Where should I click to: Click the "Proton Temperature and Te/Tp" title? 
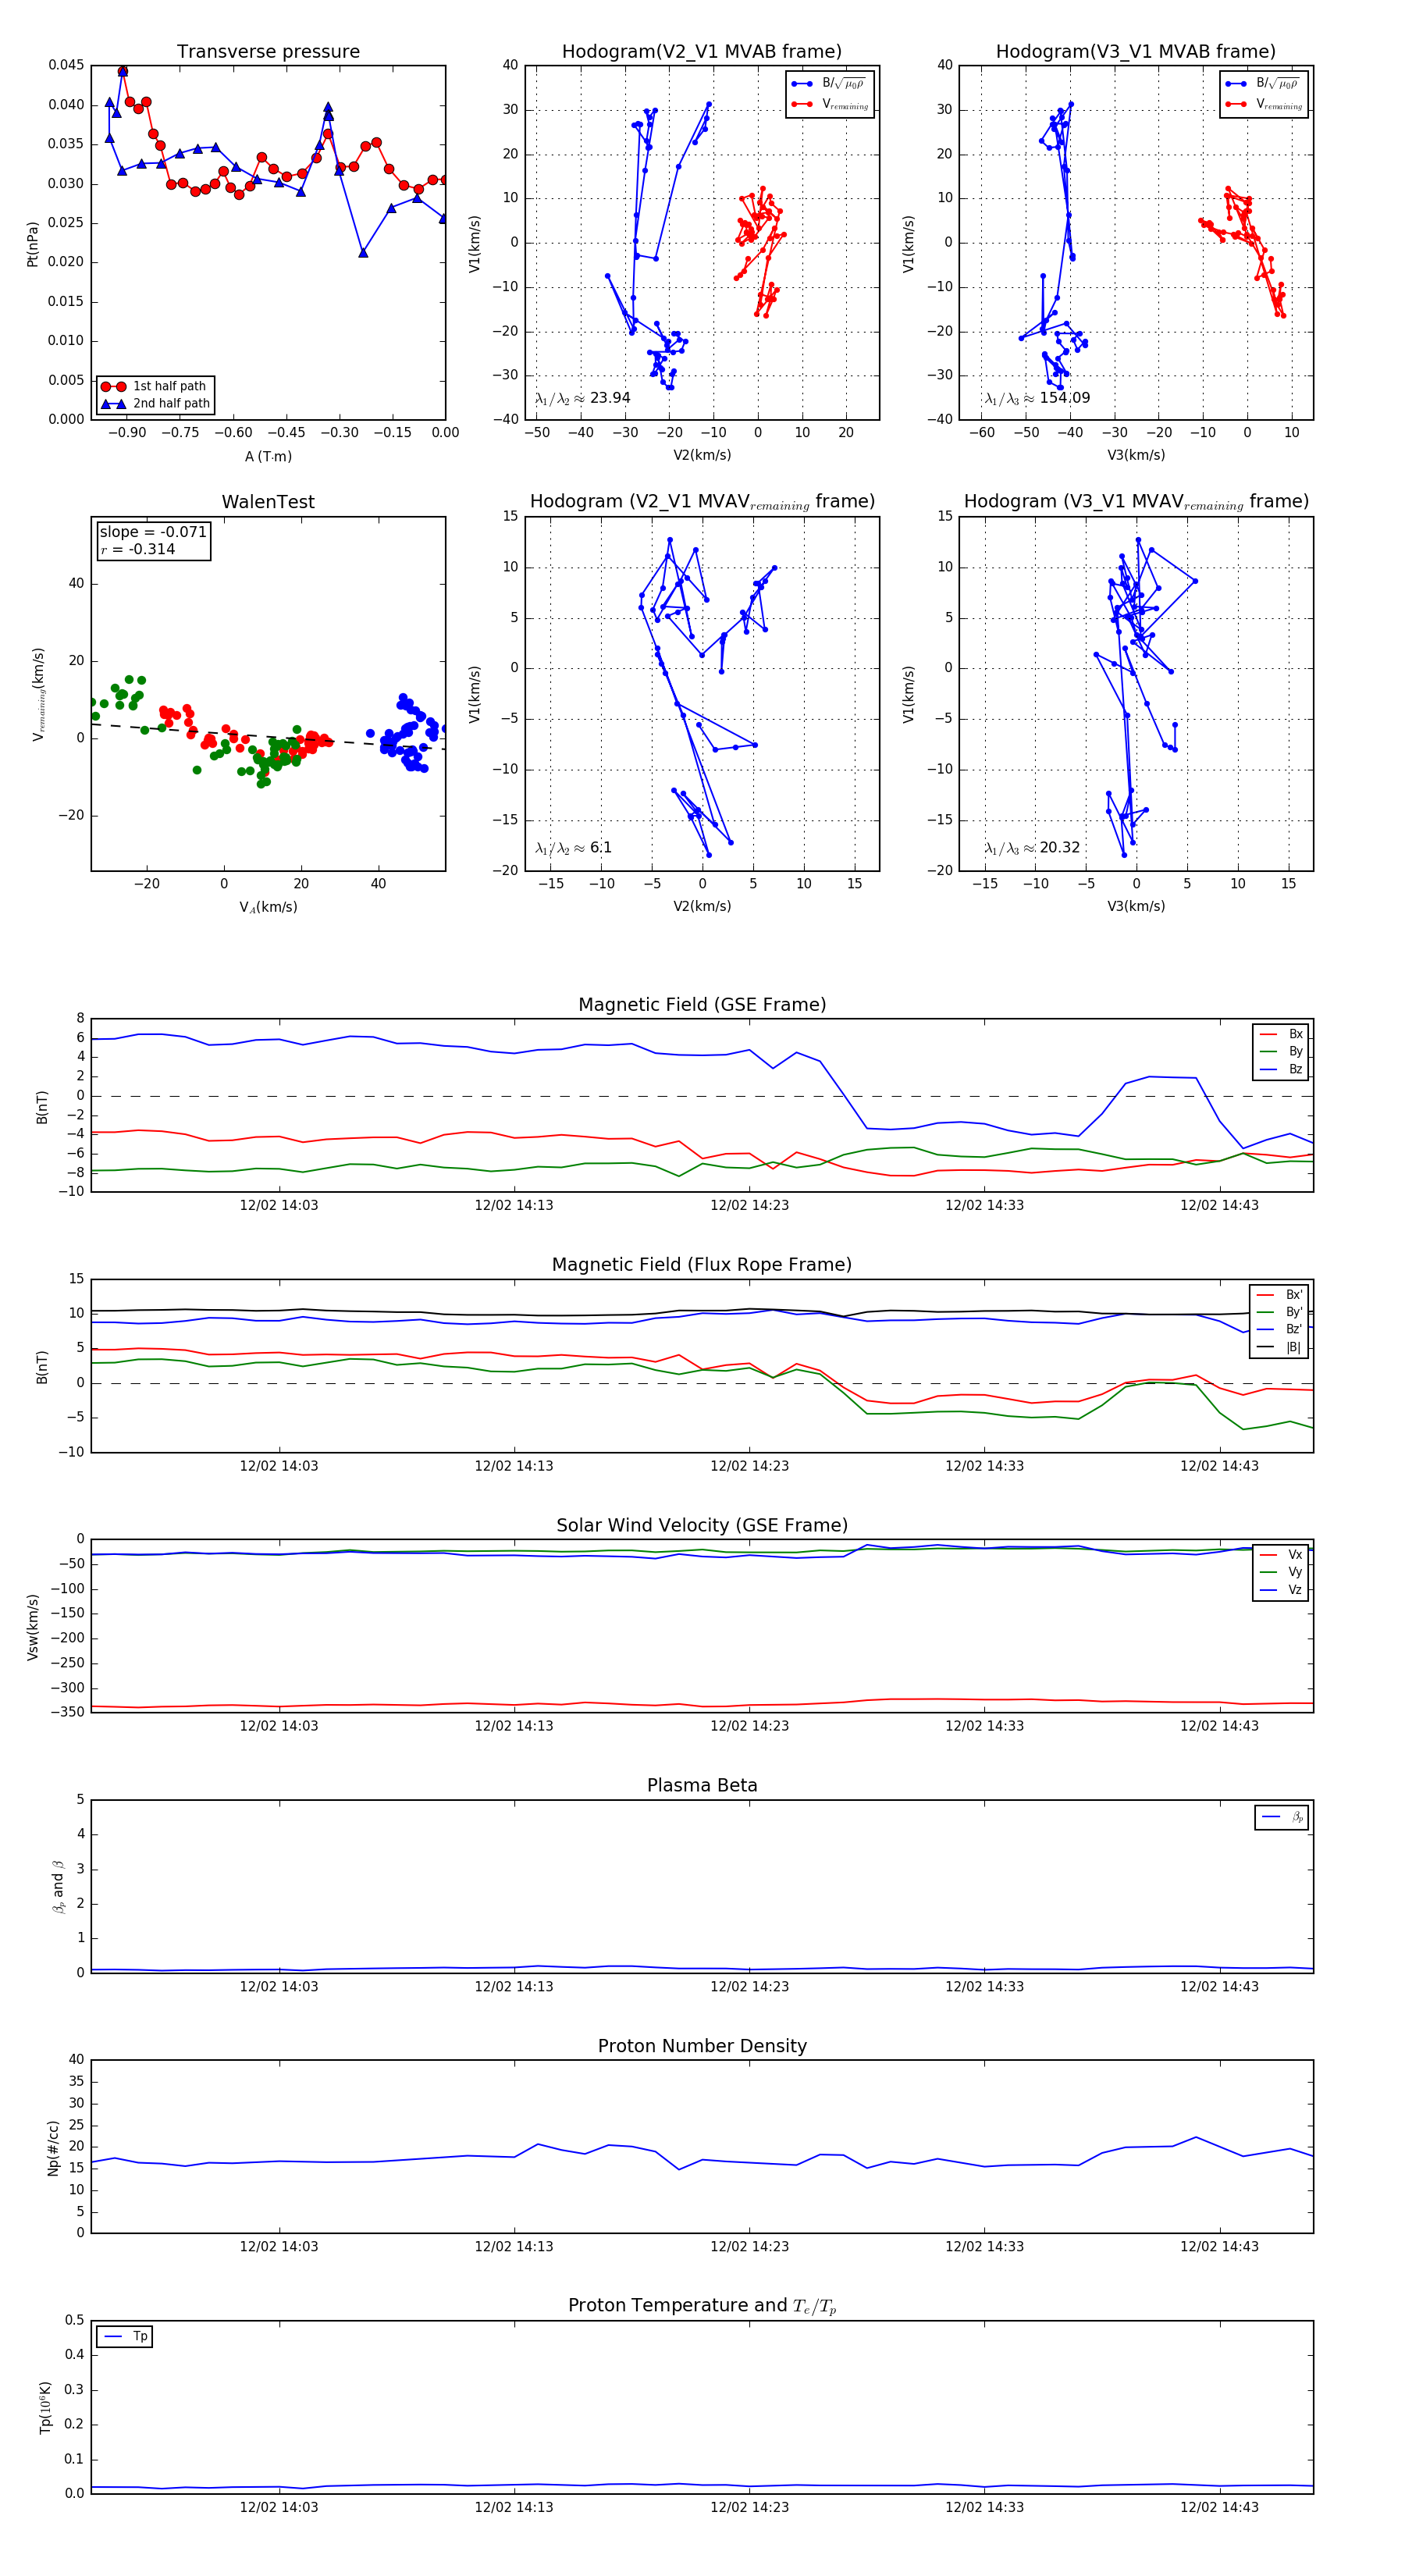coord(702,2306)
